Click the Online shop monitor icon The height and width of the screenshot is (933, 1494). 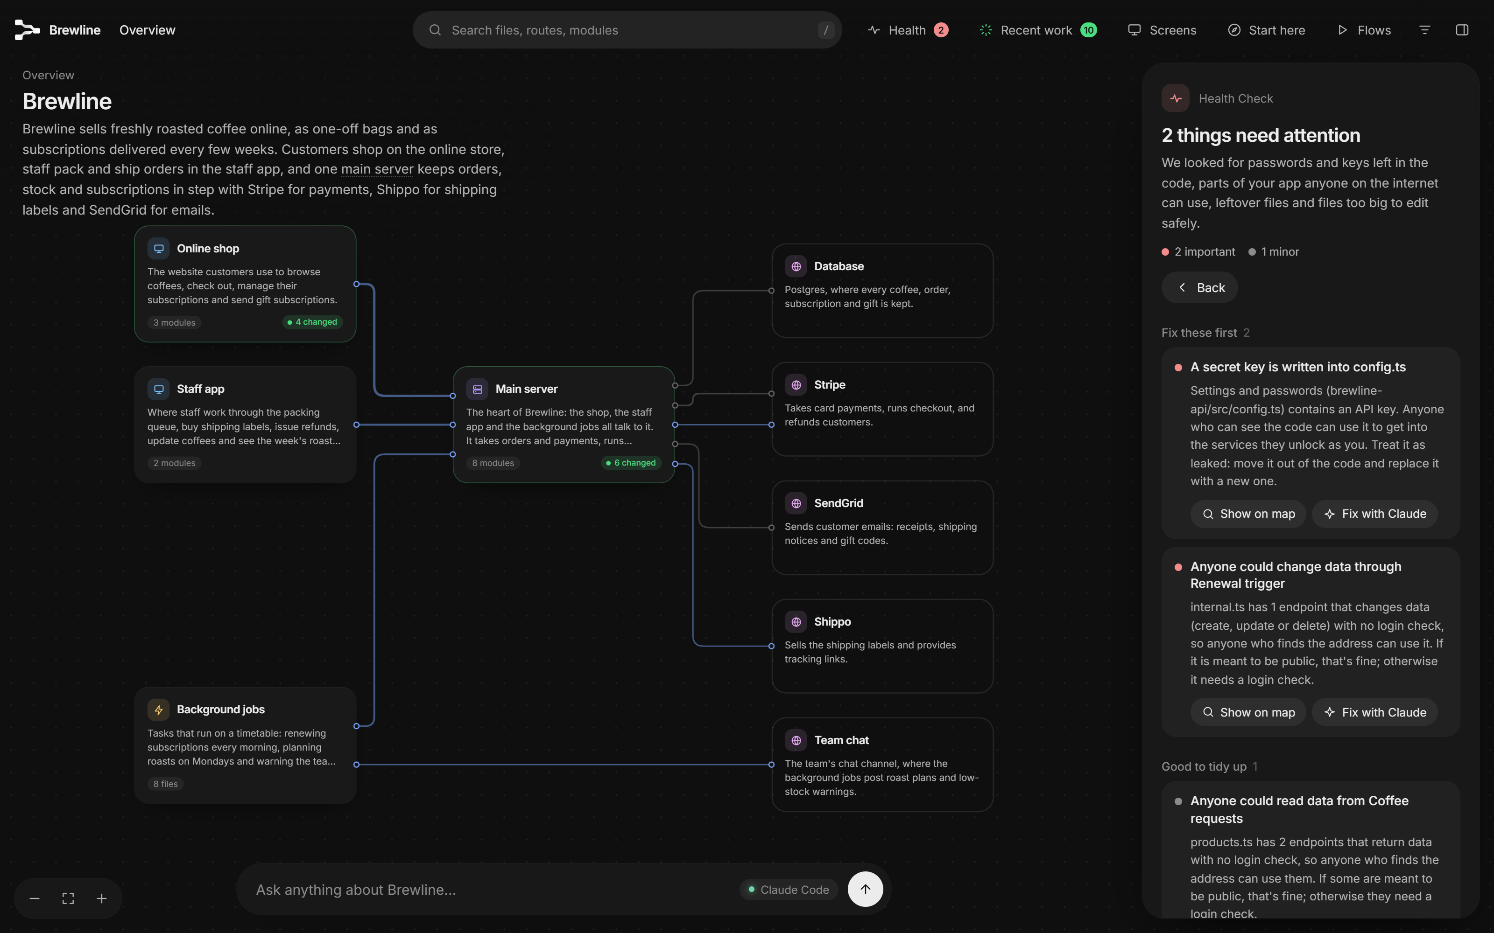tap(159, 248)
